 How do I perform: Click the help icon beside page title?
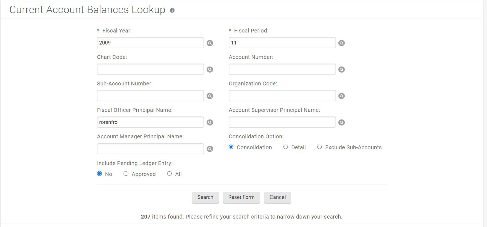(172, 10)
